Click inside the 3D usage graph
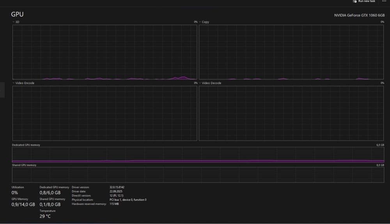Viewport: 390px width, 224px height. (x=105, y=52)
